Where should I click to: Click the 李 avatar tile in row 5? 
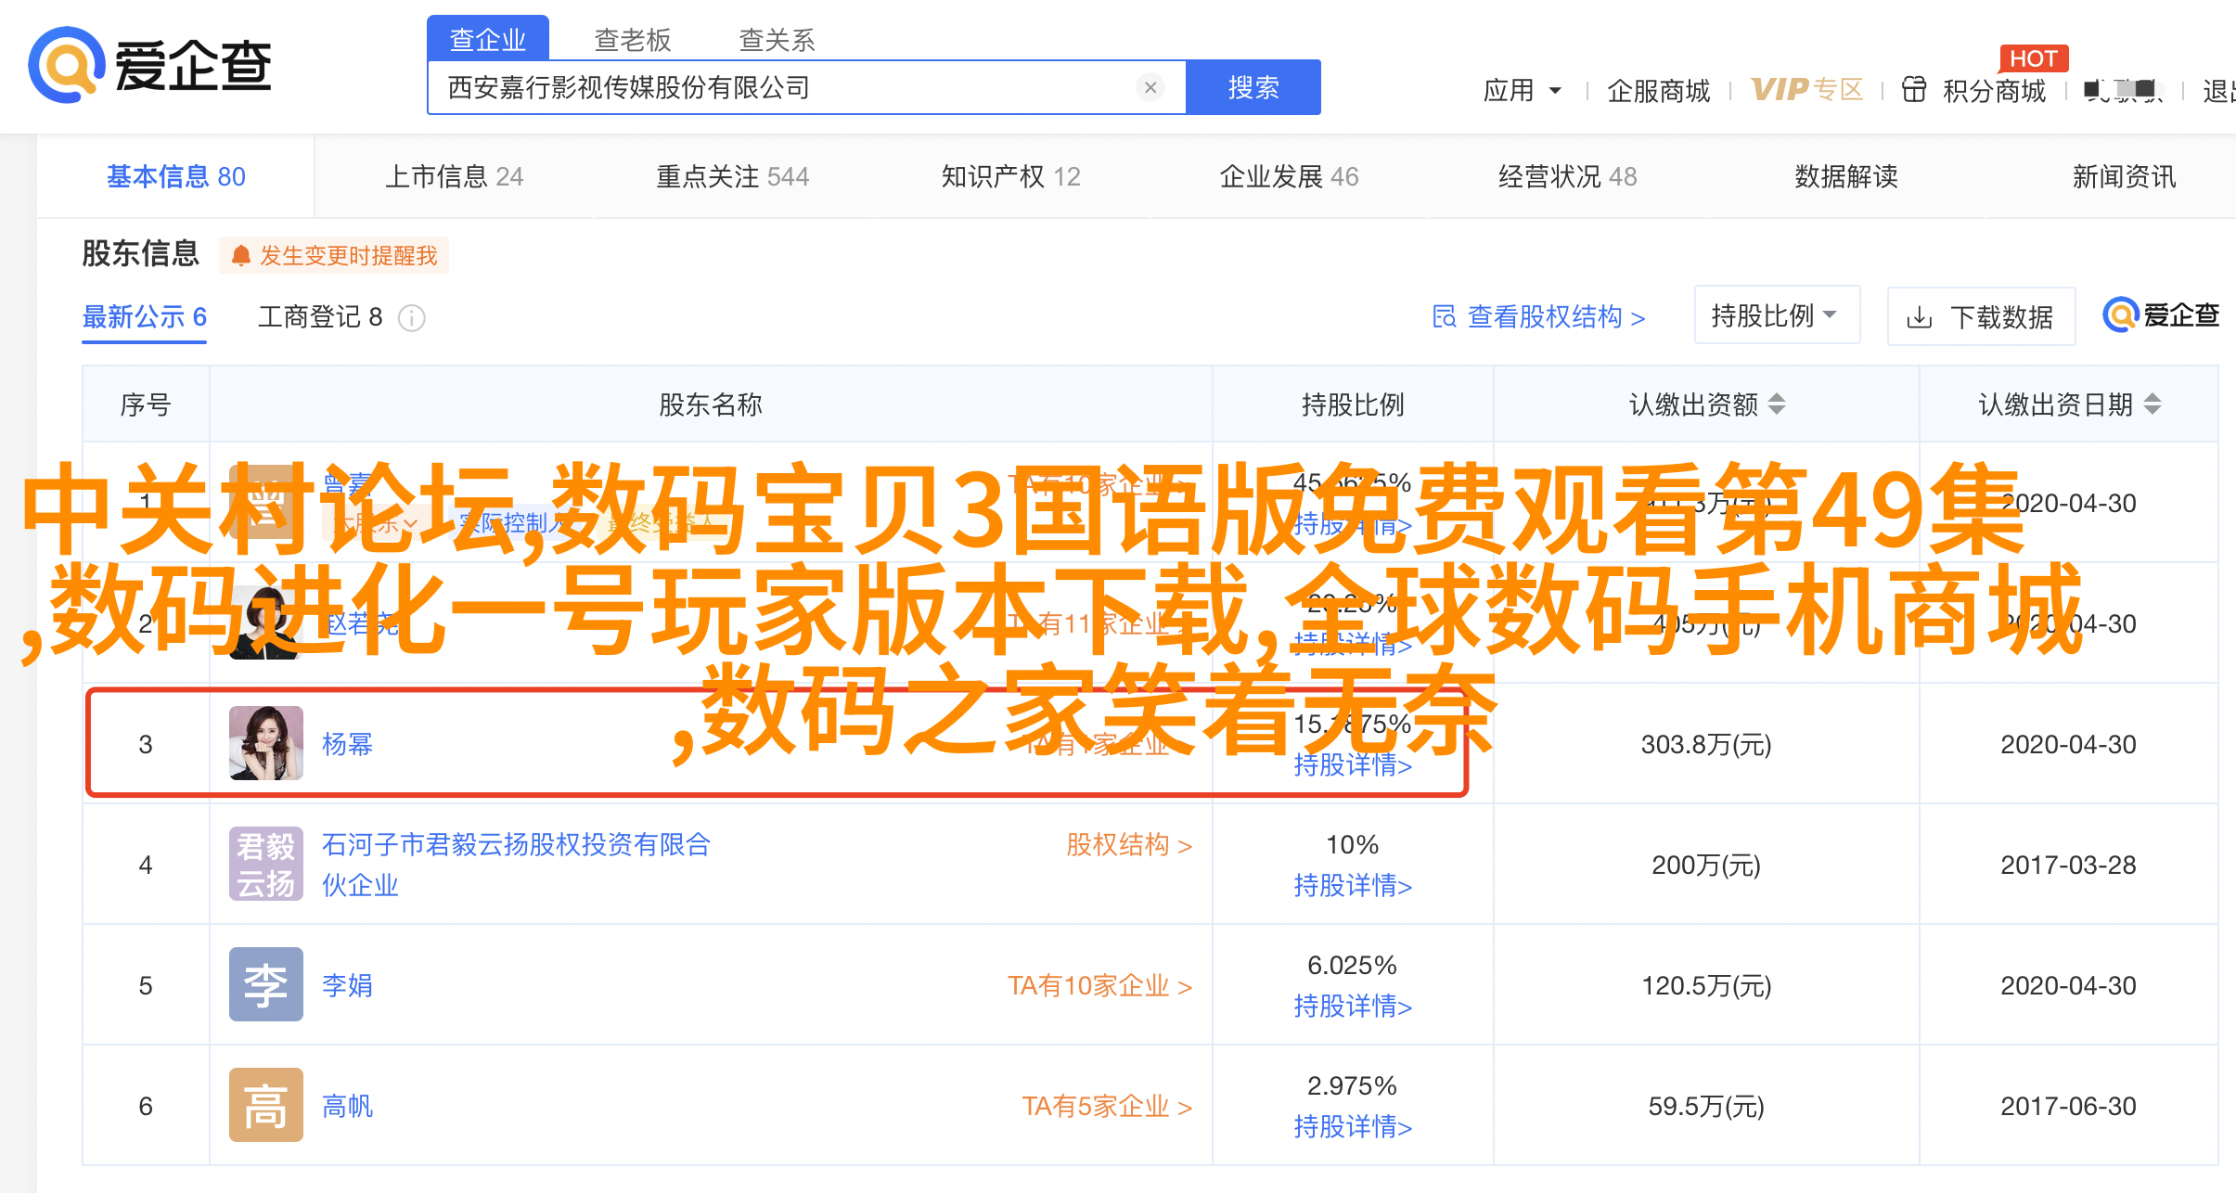point(266,984)
